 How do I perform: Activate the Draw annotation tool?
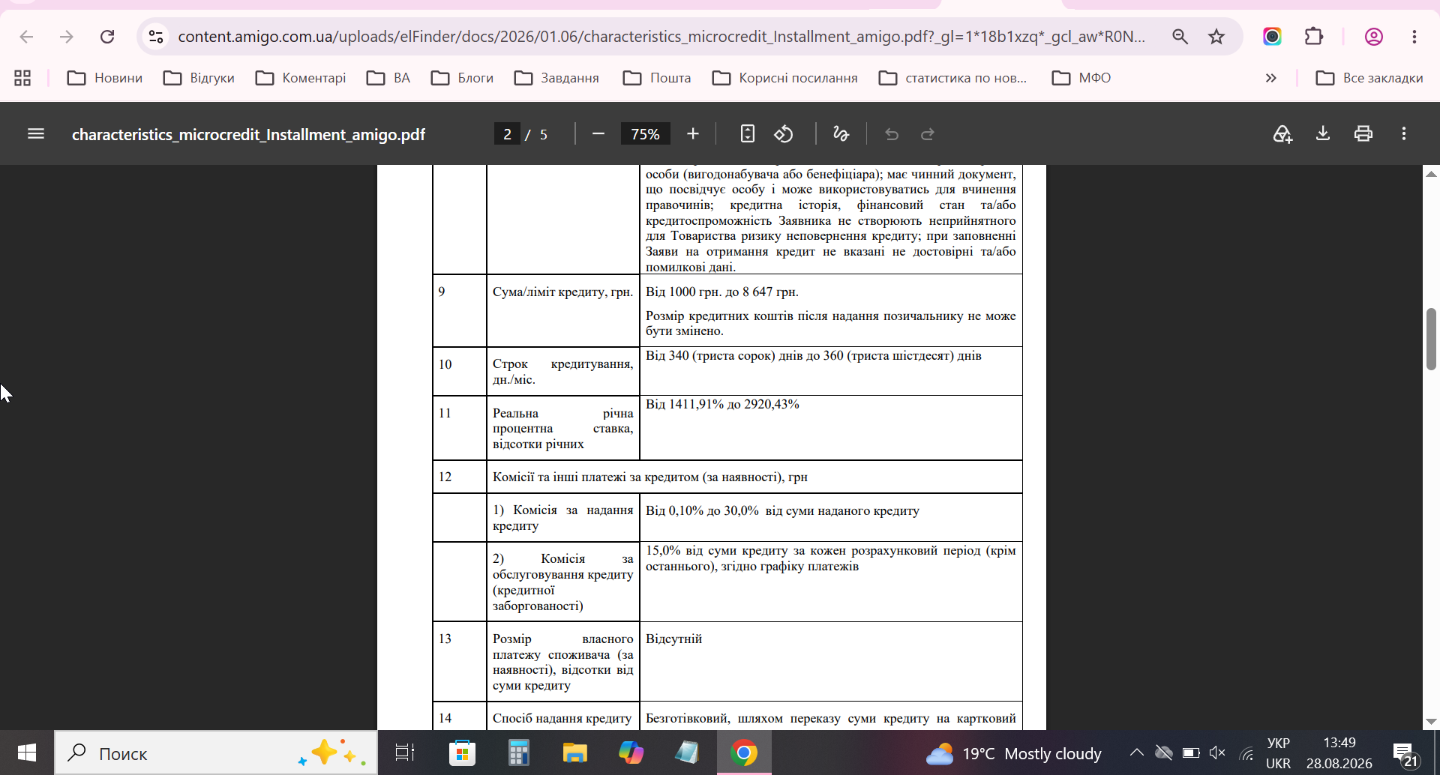(841, 134)
